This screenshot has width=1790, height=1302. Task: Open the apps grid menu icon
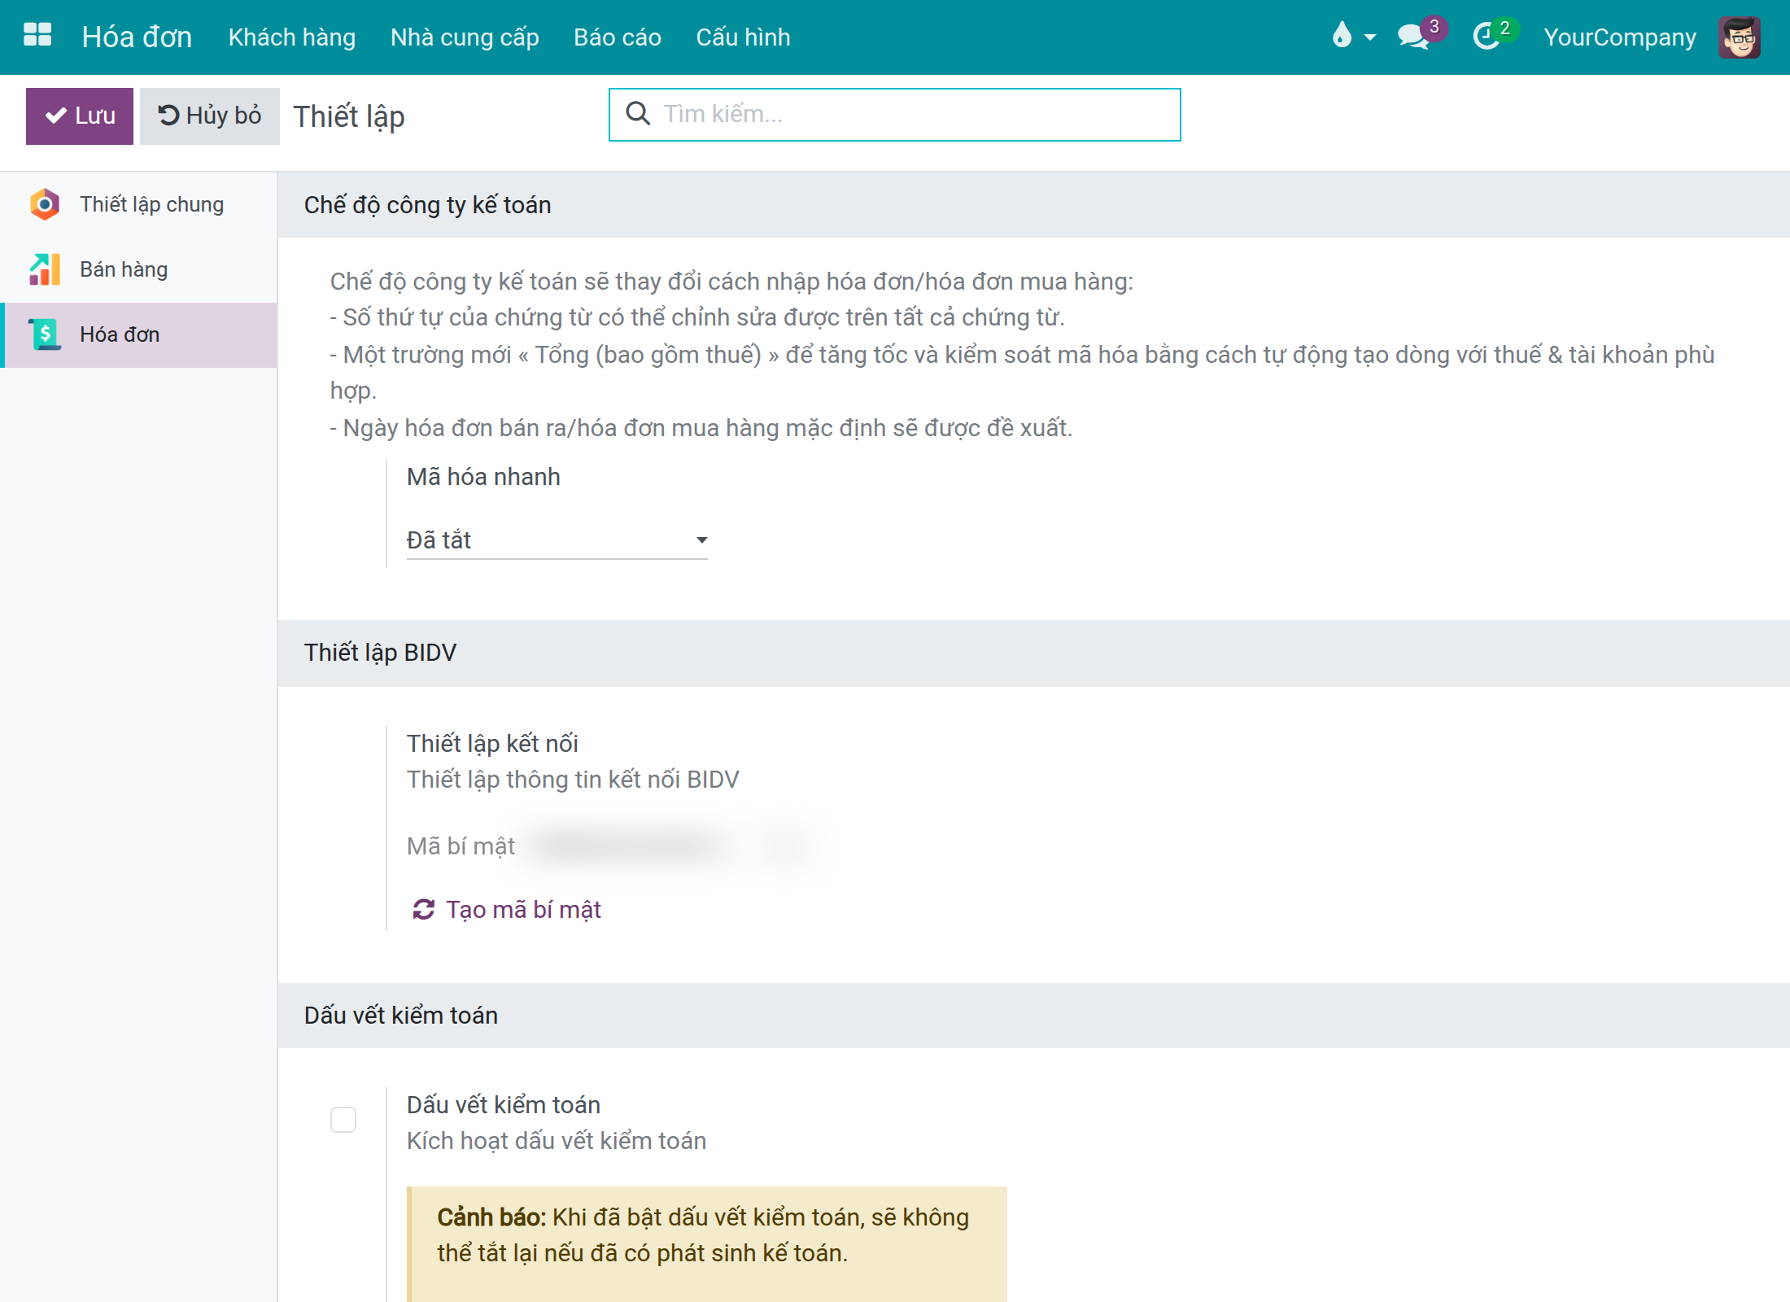pyautogui.click(x=37, y=36)
